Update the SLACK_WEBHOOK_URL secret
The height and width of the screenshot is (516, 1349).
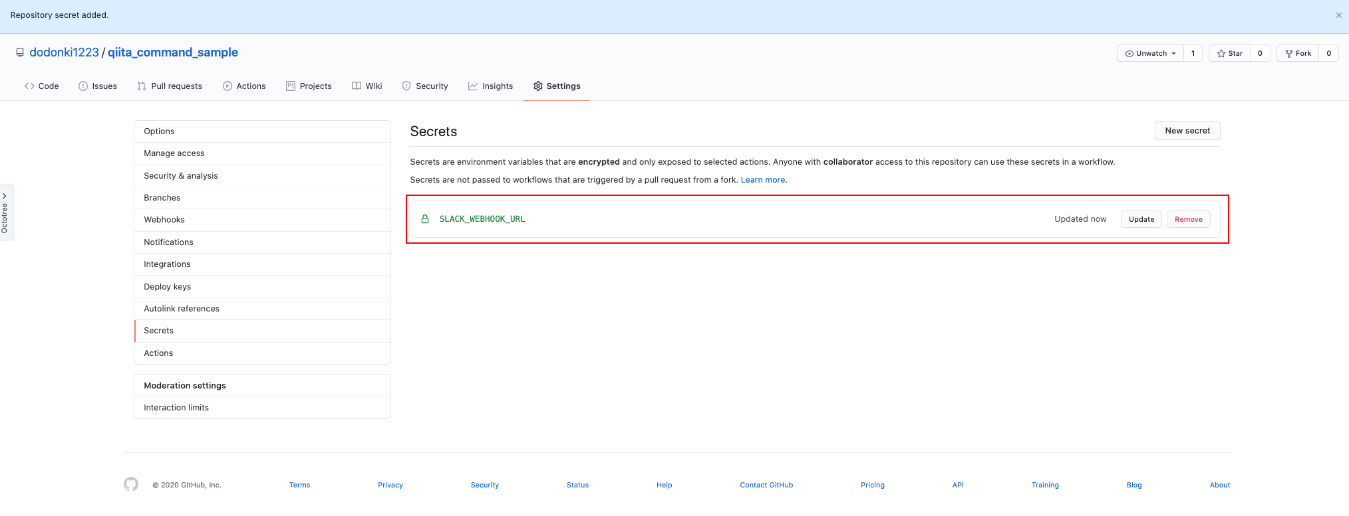(x=1141, y=219)
